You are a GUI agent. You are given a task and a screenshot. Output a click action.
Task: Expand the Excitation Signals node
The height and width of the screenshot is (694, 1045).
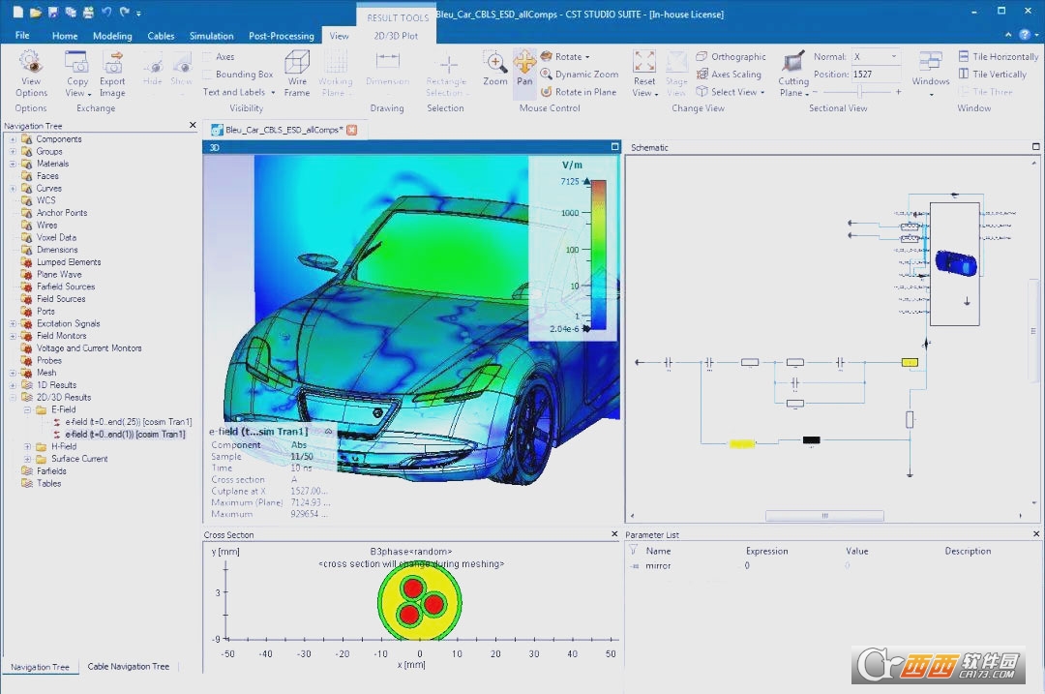pos(13,323)
